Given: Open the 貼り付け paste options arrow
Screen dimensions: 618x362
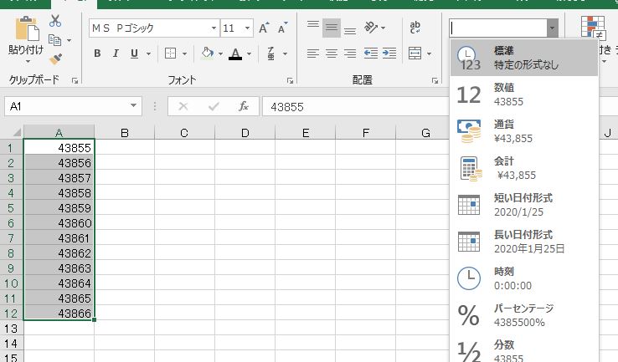Looking at the screenshot, I should [x=28, y=61].
